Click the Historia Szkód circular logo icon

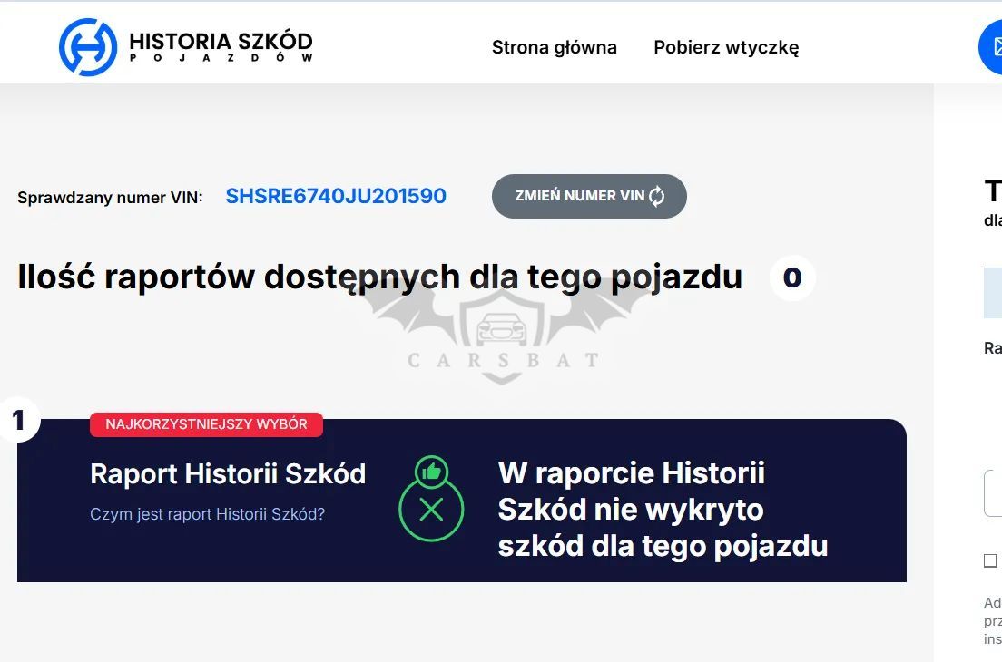(x=88, y=47)
